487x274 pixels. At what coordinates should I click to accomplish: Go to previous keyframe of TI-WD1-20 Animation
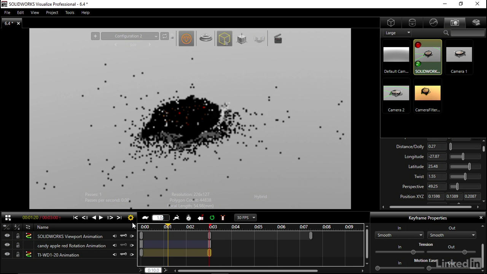click(115, 255)
